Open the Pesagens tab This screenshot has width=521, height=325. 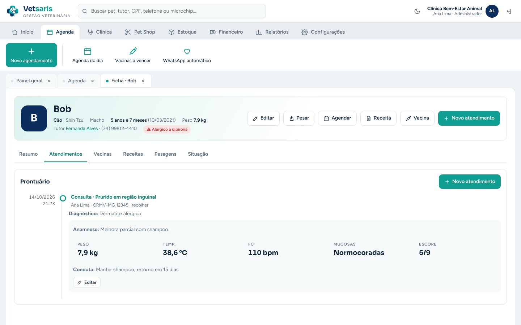tap(165, 154)
